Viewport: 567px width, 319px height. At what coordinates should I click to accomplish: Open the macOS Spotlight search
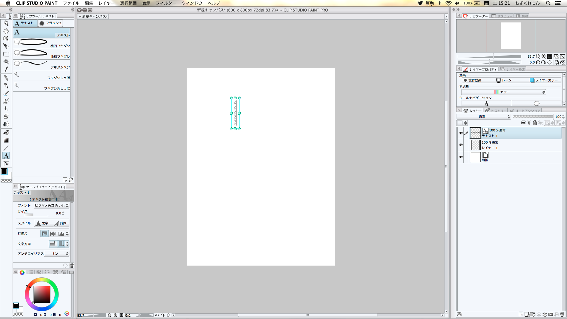pos(548,3)
